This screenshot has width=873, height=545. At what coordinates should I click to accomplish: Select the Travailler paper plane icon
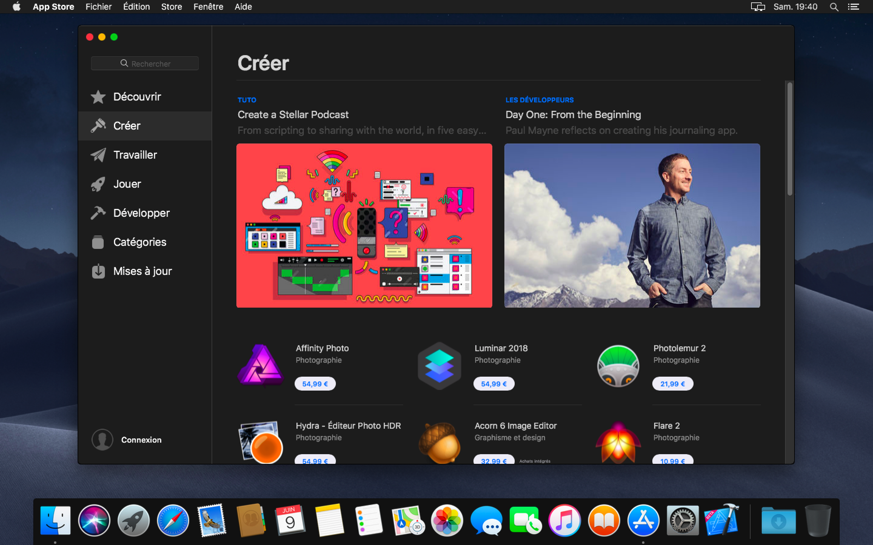coord(98,155)
